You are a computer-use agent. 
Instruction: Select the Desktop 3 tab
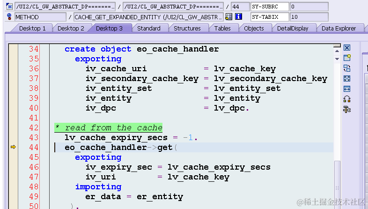110,29
